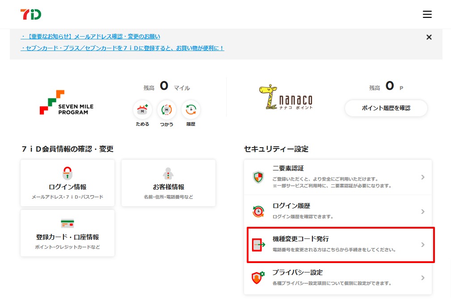
Task: Open the hamburger menu
Action: [x=427, y=14]
